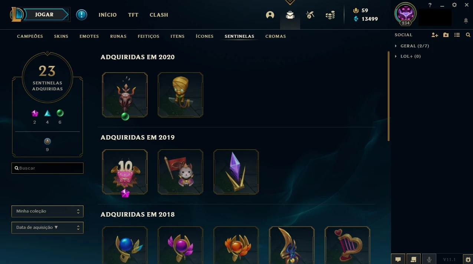Go to the TFT link
Viewport: 473px width, 264px height.
pos(133,15)
